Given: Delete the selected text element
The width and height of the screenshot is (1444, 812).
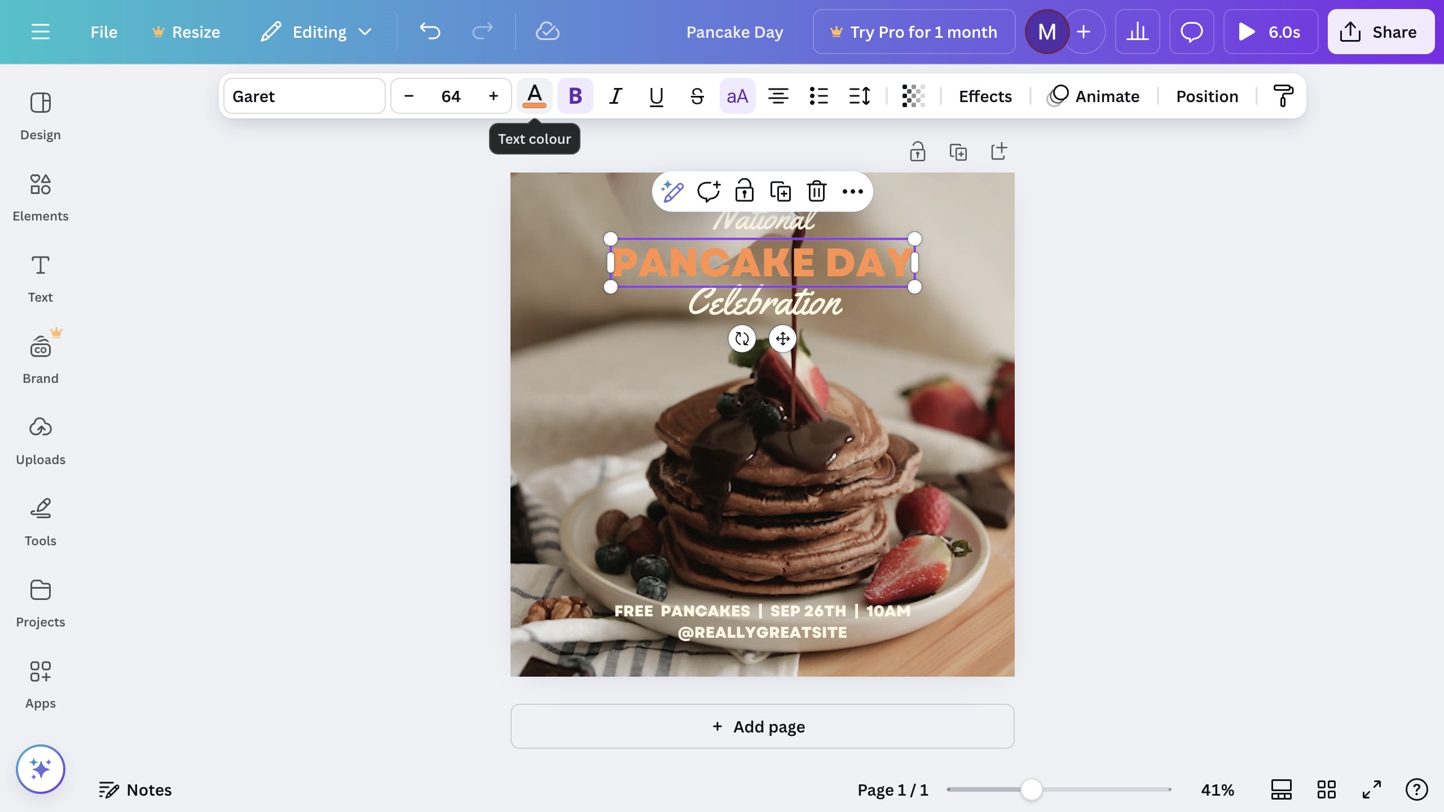Looking at the screenshot, I should 817,192.
